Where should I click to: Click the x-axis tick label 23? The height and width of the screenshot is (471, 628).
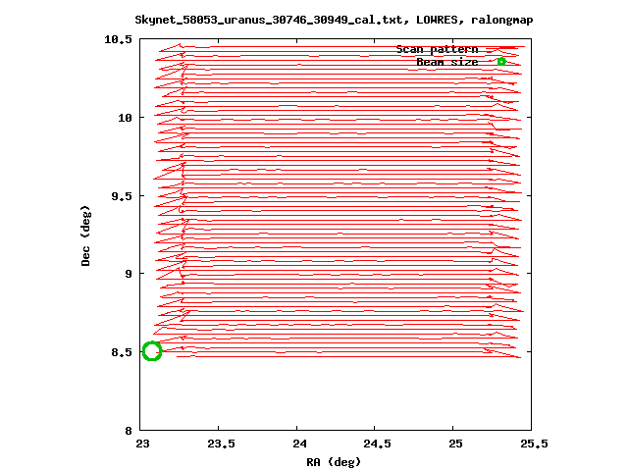pos(142,444)
